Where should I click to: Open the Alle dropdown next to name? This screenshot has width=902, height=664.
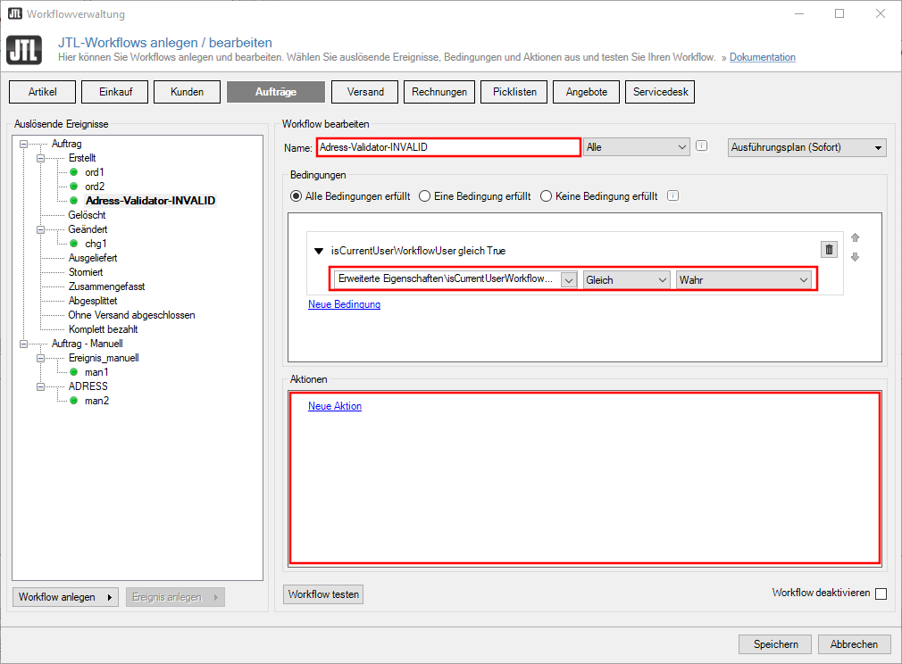point(636,147)
